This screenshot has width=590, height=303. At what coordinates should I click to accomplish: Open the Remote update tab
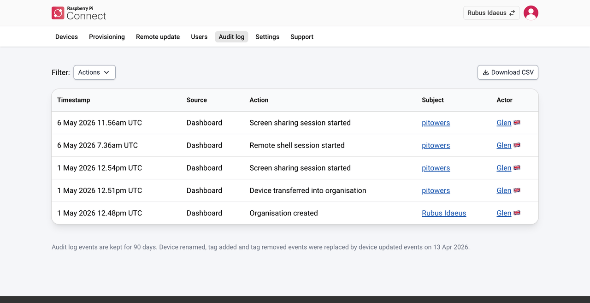click(x=158, y=37)
